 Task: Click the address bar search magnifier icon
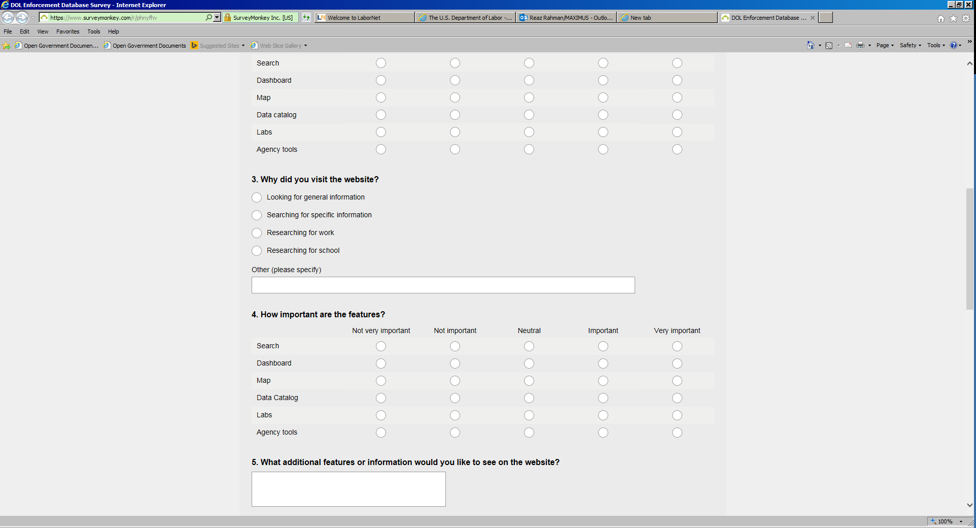click(x=208, y=17)
